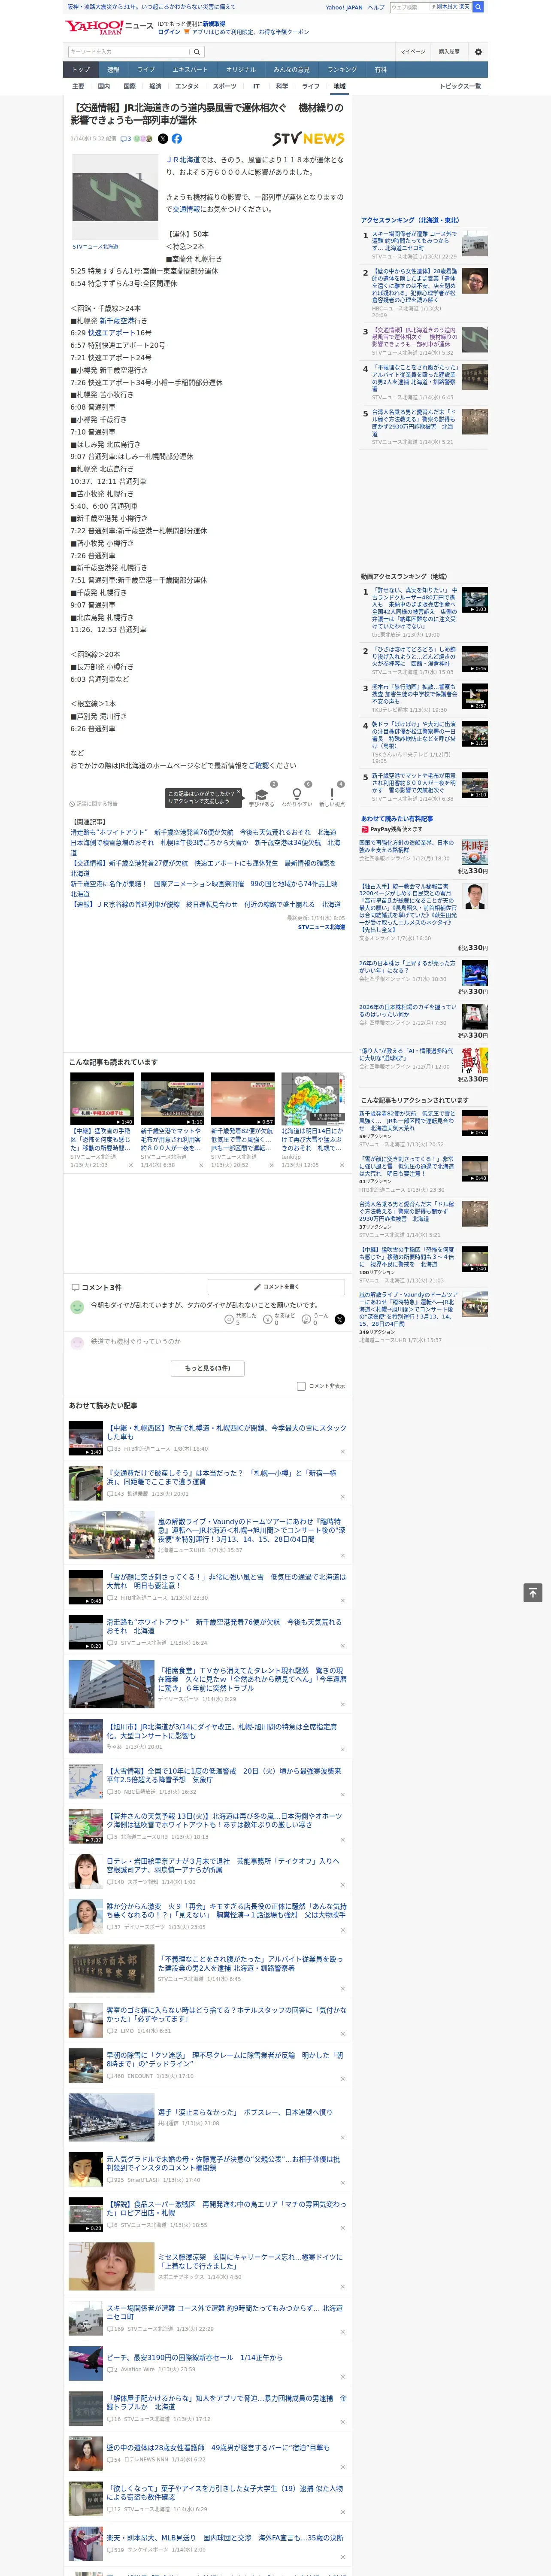
Task: Click the scroll-to-top arrow button
Action: (x=533, y=1592)
